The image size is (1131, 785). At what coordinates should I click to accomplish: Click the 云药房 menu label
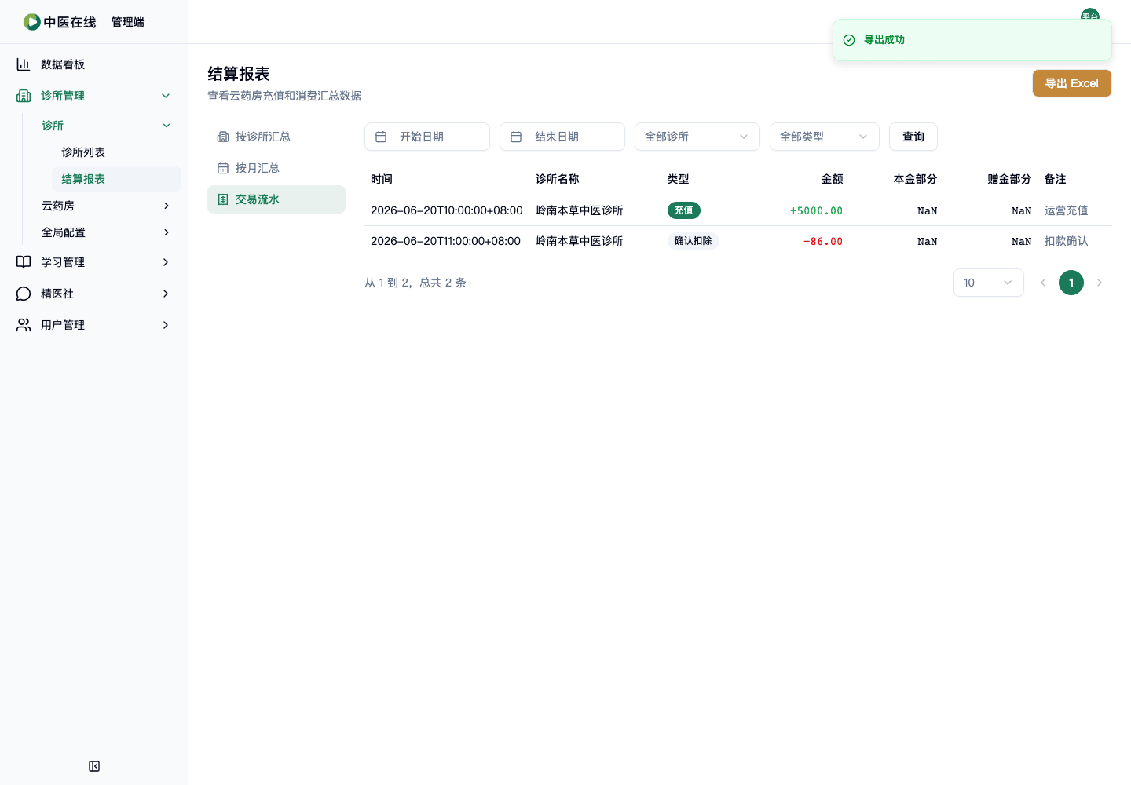(x=58, y=206)
